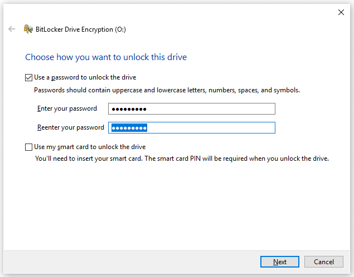This screenshot has width=354, height=277.
Task: Uncheck Use a password to unlock the drive
Action: 28,78
